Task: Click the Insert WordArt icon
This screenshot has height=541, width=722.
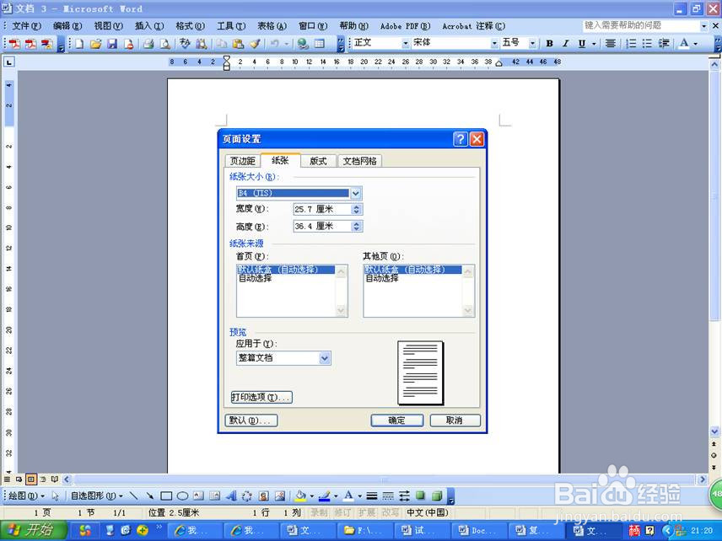Action: (x=231, y=495)
